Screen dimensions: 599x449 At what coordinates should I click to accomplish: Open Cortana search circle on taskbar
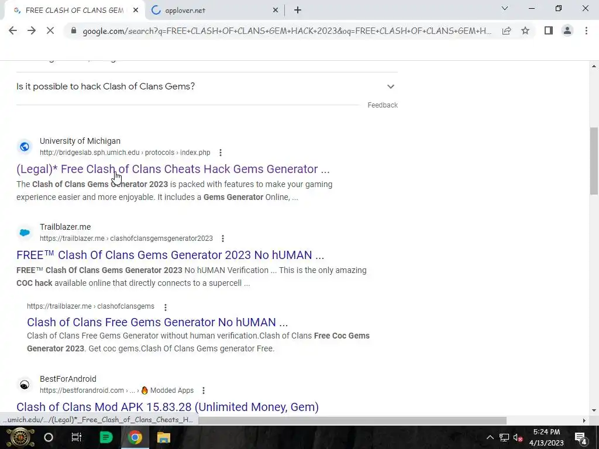point(49,437)
